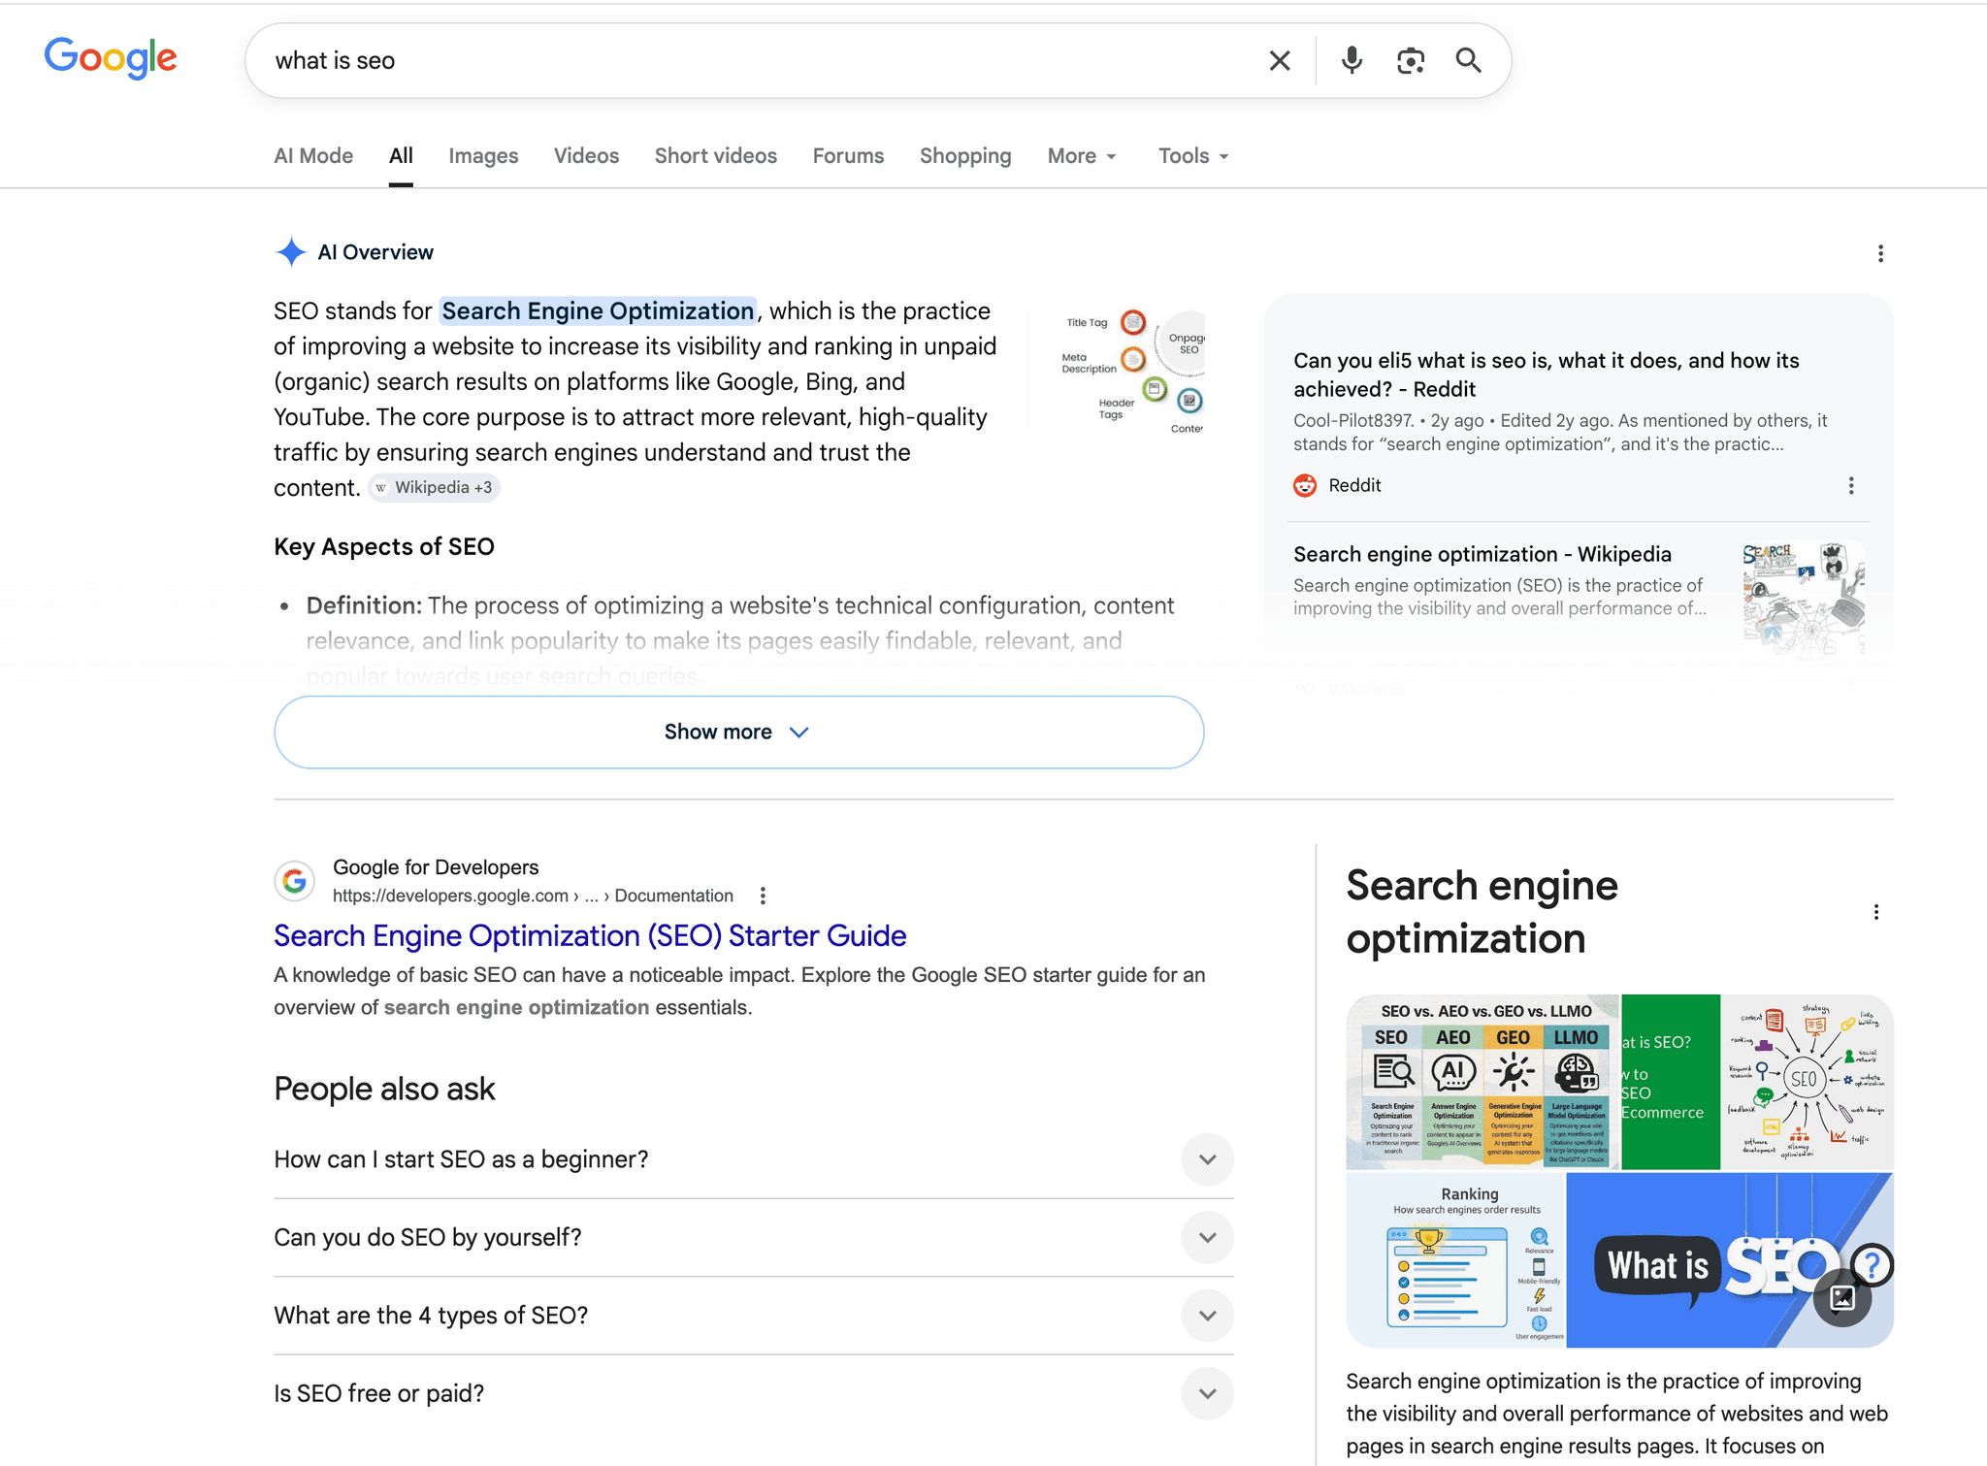Open the green 'What is SEO?' image
This screenshot has width=1987, height=1466.
point(1670,1081)
